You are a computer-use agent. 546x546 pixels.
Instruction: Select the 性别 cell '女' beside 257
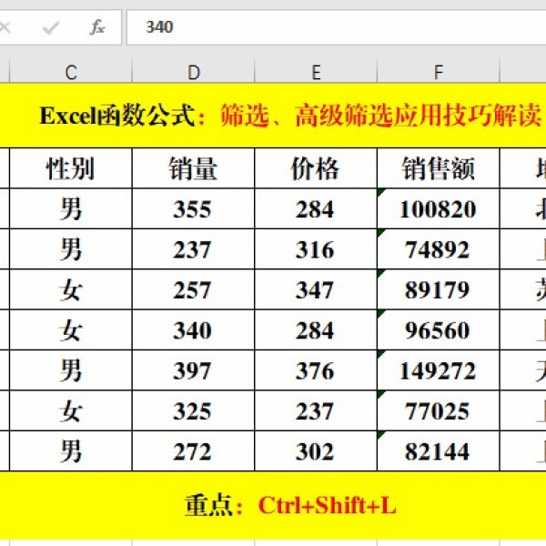pyautogui.click(x=71, y=289)
